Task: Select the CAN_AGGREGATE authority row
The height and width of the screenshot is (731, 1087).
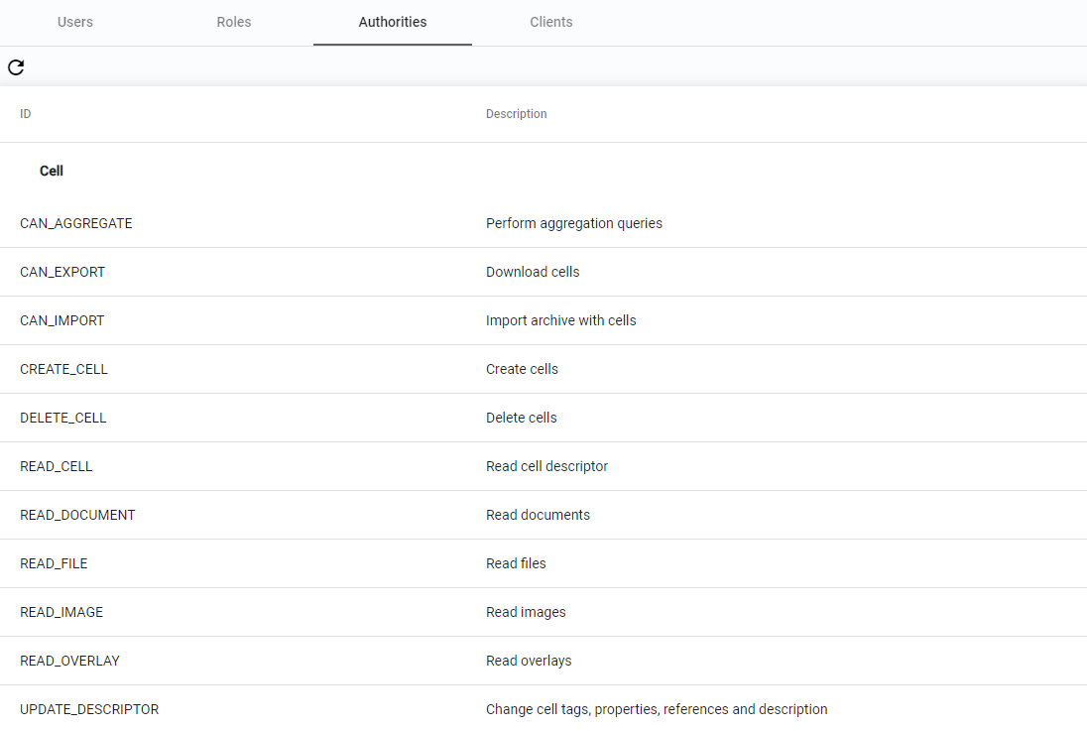Action: pyautogui.click(x=76, y=223)
